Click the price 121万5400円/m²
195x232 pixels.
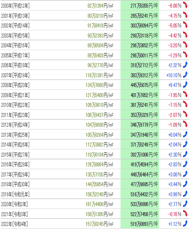[99, 95]
